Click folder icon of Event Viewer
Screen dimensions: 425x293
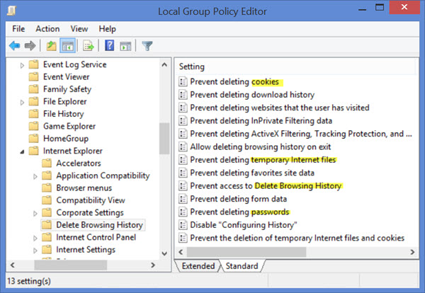click(x=34, y=76)
